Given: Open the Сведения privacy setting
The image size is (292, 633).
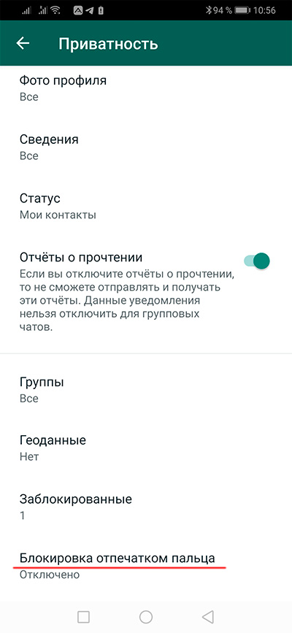Looking at the screenshot, I should click(x=146, y=147).
